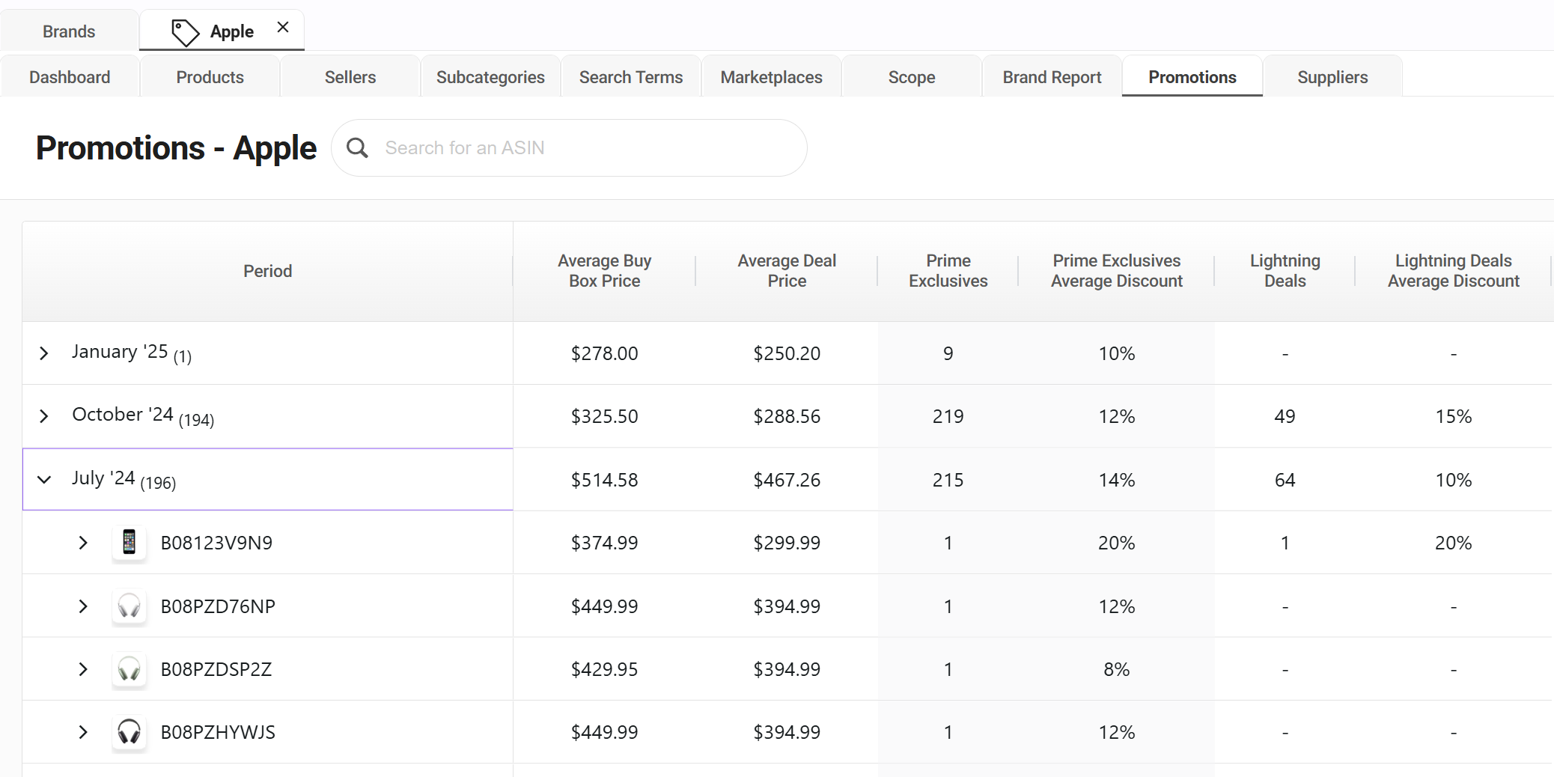Select the Promotions tab

pos(1192,77)
